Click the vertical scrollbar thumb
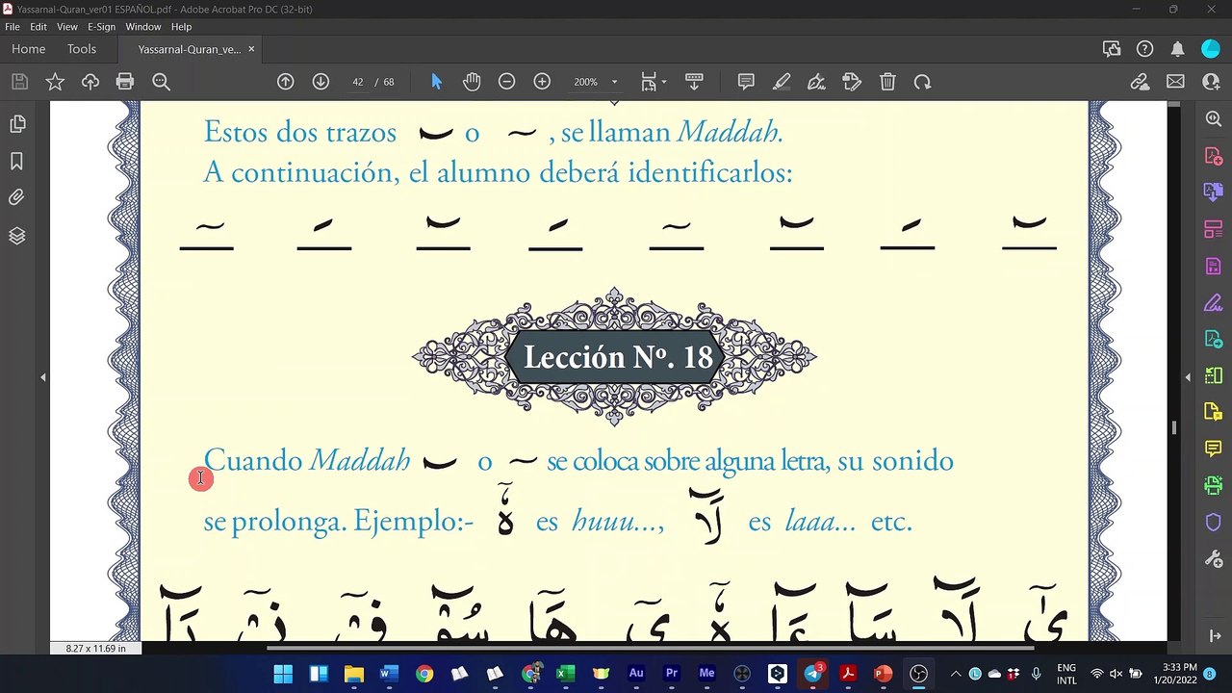The height and width of the screenshot is (693, 1232). pyautogui.click(x=1173, y=427)
